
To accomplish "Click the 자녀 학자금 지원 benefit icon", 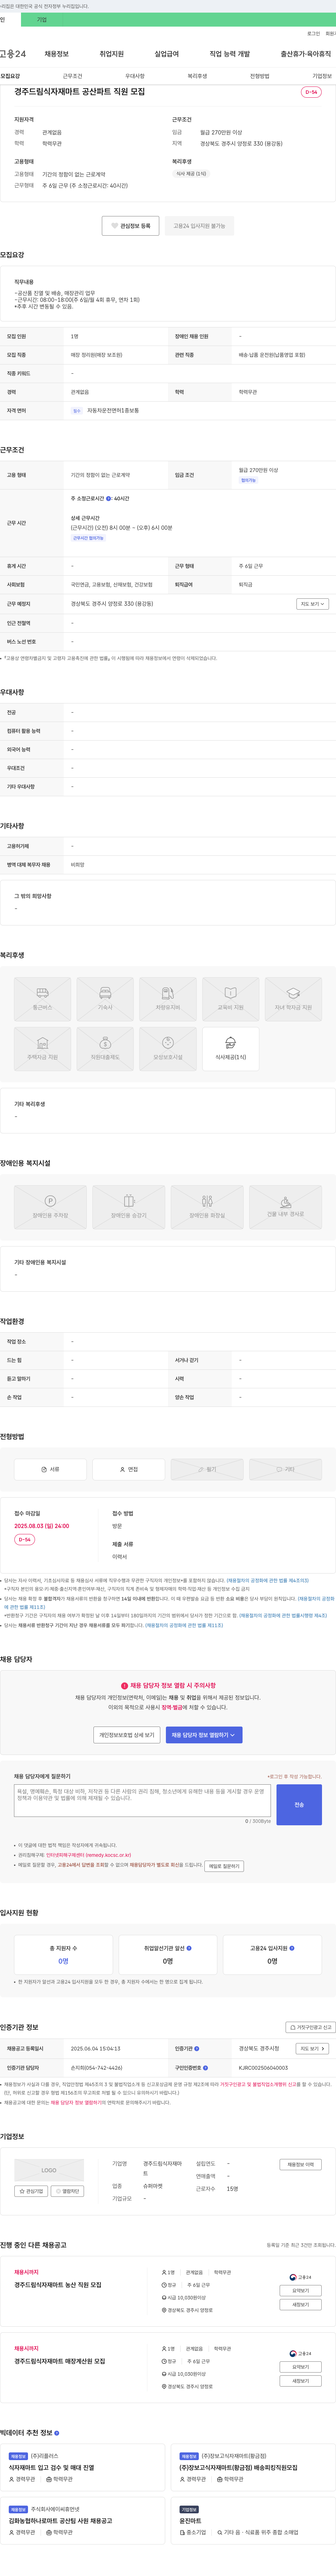I will coord(293,999).
